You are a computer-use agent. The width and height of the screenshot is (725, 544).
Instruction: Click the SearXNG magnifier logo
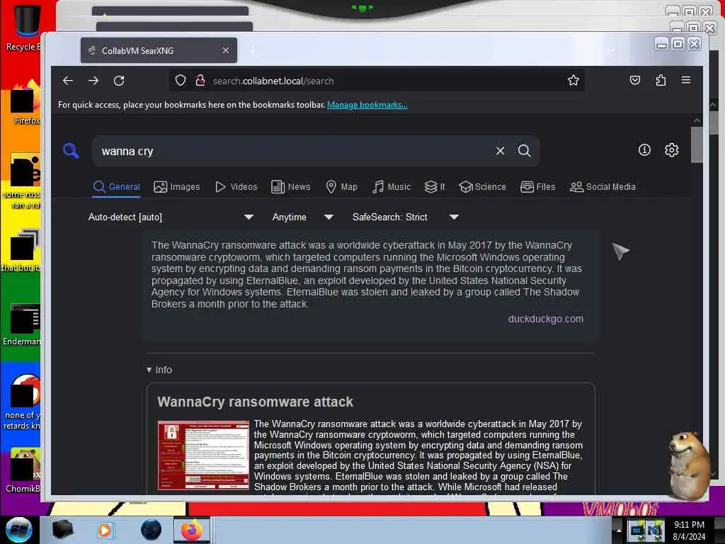coord(71,151)
